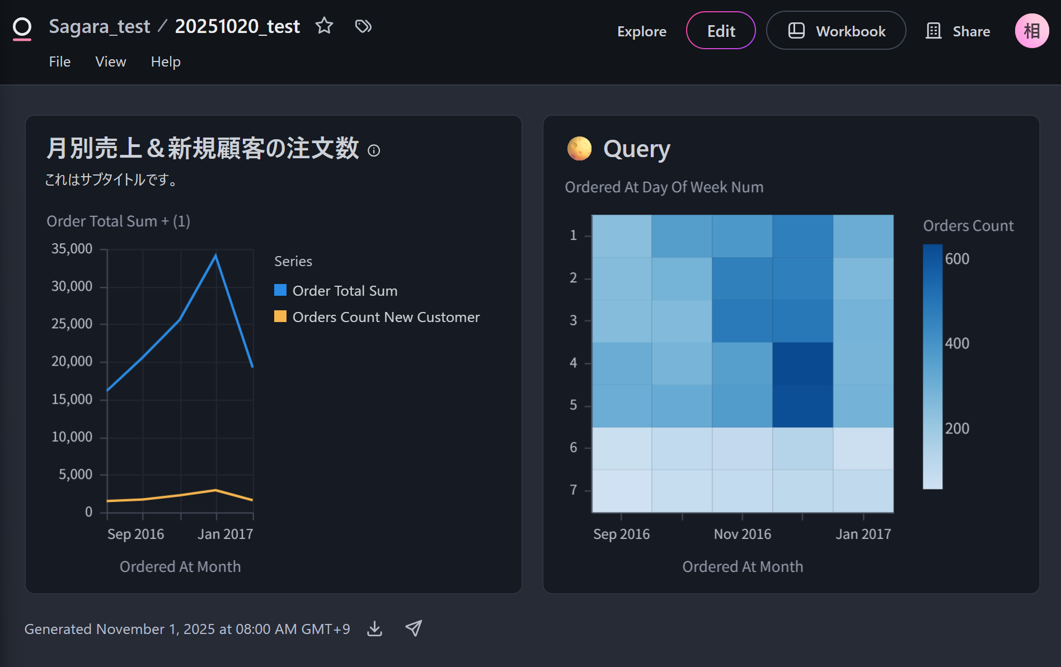Switch to Explore mode
Screen dimensions: 1061x667
[x=641, y=31]
